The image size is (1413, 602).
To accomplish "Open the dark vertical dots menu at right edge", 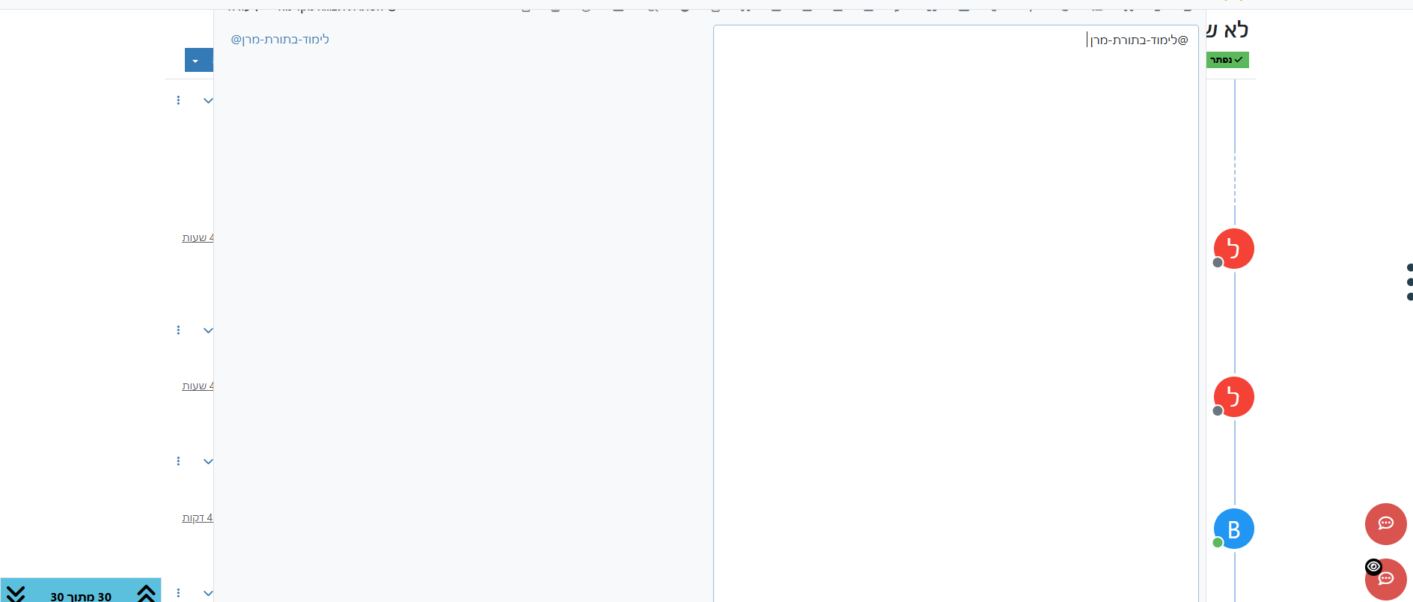I will (x=1409, y=282).
